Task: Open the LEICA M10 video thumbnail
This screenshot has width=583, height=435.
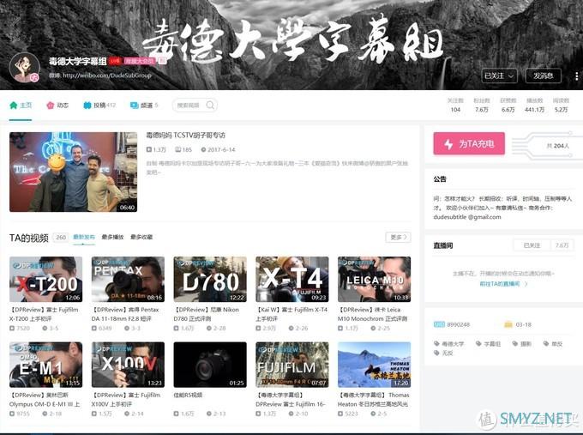Action: [374, 279]
